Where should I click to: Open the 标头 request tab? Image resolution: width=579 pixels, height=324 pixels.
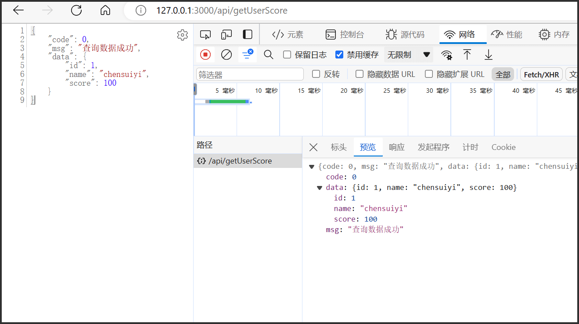click(x=338, y=147)
